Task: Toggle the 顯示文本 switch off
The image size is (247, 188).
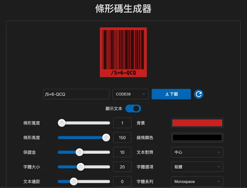Action: 133,108
